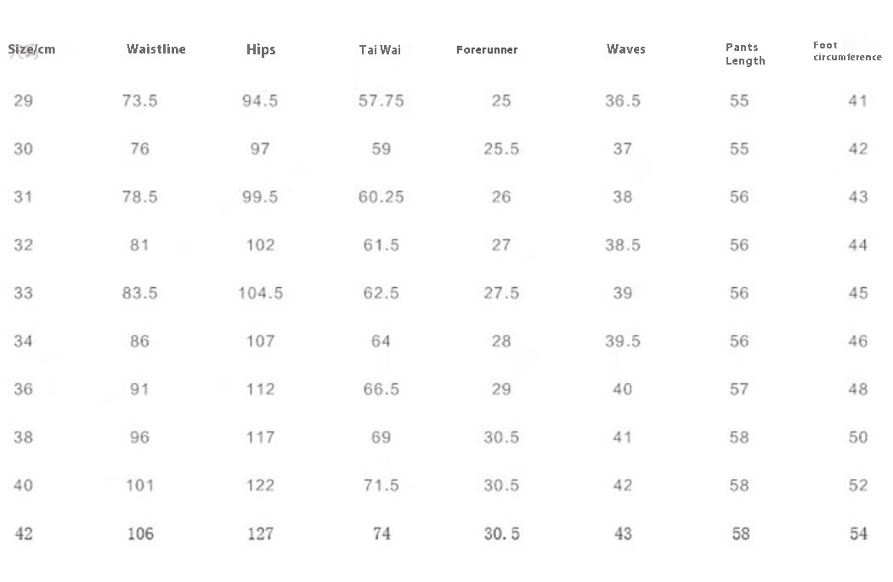This screenshot has height=582, width=893.
Task: Click the Size/cm column header
Action: pyautogui.click(x=31, y=49)
